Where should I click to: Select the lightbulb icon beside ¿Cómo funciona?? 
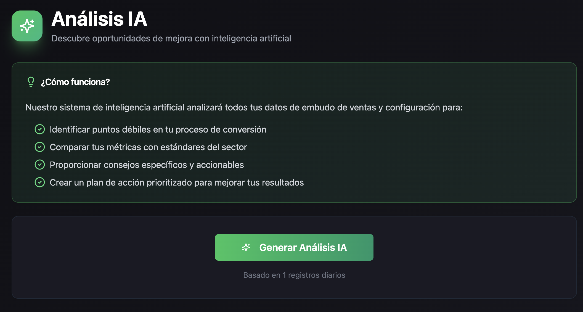31,82
